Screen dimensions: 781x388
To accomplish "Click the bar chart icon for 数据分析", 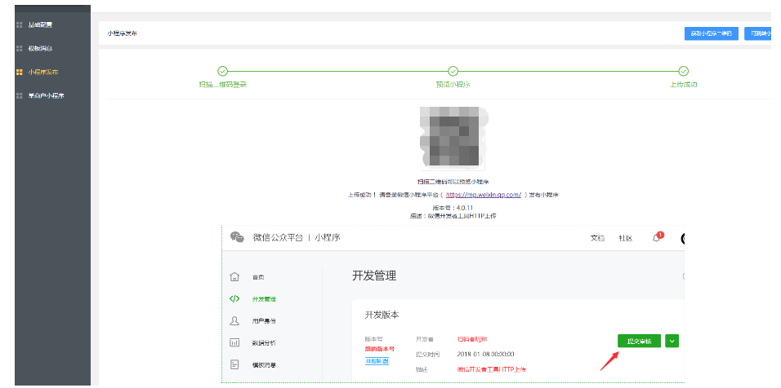I will pyautogui.click(x=234, y=343).
